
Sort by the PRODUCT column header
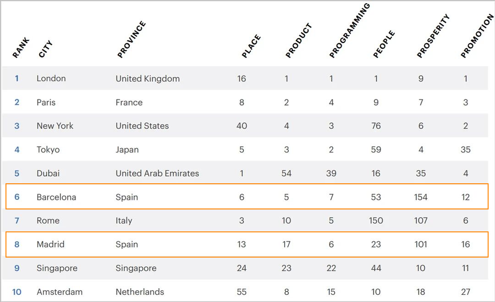299,40
